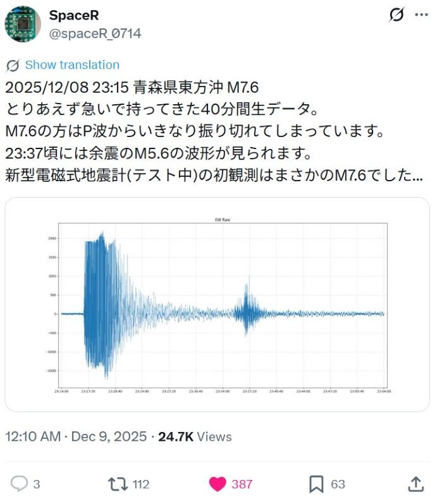Click the small icon beside Show translation
The width and height of the screenshot is (435, 497).
coord(13,65)
